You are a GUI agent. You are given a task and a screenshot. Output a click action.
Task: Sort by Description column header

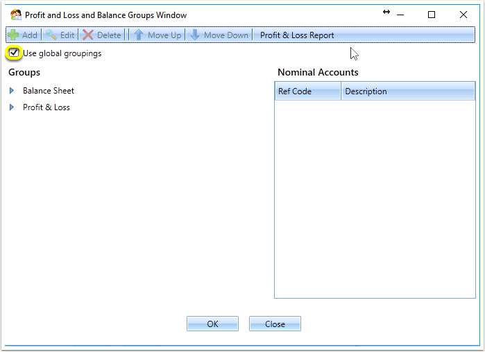408,91
